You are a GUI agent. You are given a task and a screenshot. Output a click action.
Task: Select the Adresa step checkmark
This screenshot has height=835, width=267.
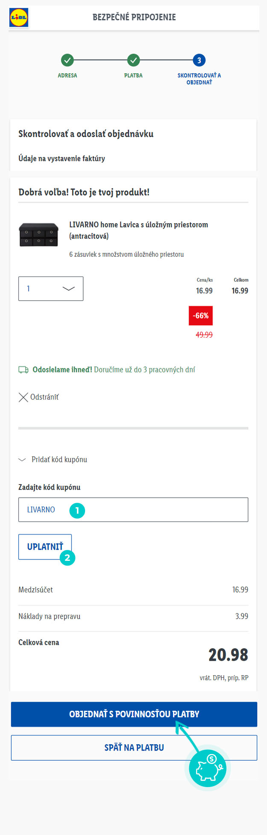tap(67, 60)
